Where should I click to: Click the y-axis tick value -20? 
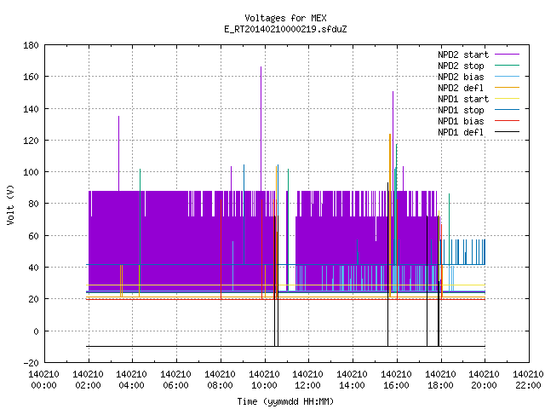[31, 363]
